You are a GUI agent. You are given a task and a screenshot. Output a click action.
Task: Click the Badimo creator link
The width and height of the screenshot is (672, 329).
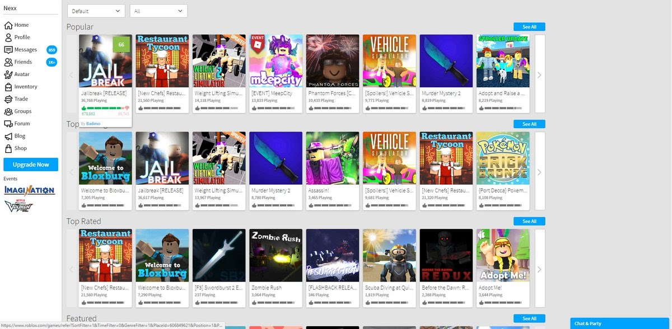click(93, 123)
